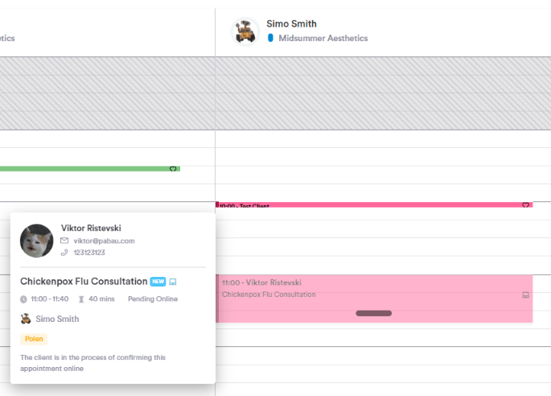Click the clock icon next to 11:00 - 11:40
551x396 pixels.
23,299
